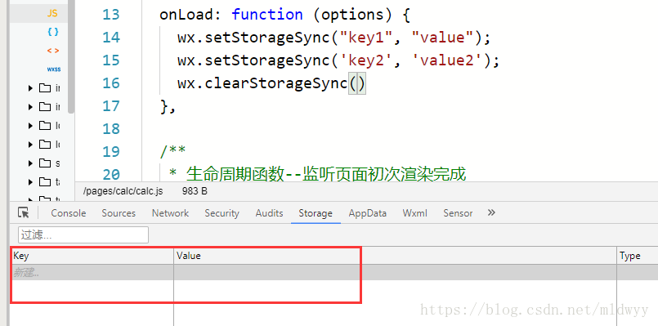Image resolution: width=658 pixels, height=326 pixels.
Task: Open the Sensor tab
Action: [458, 213]
